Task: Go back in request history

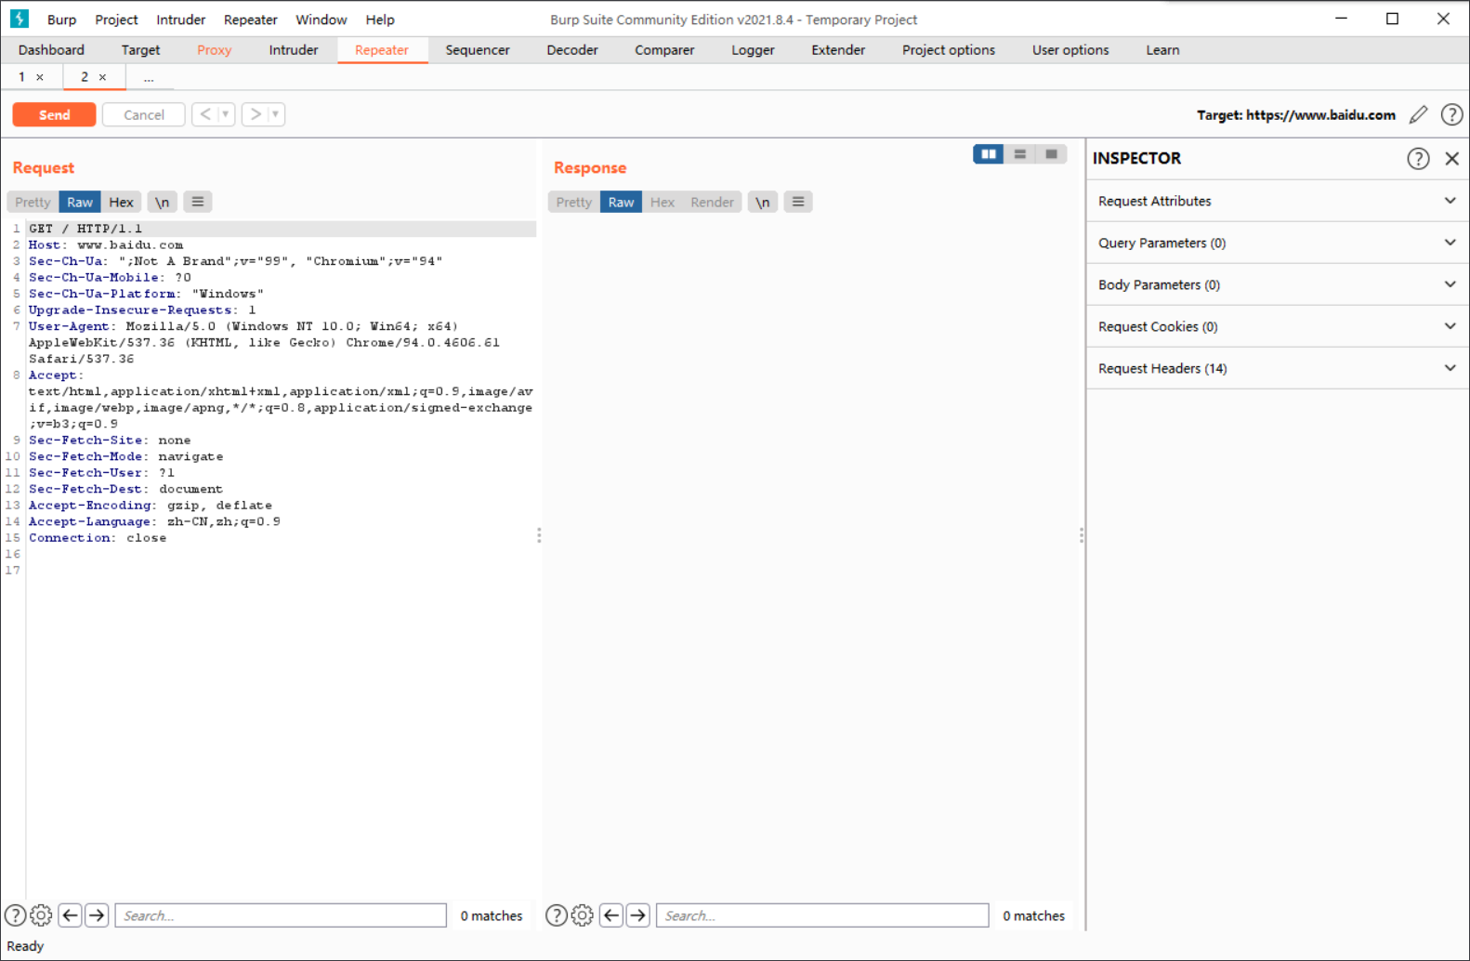Action: [x=205, y=114]
